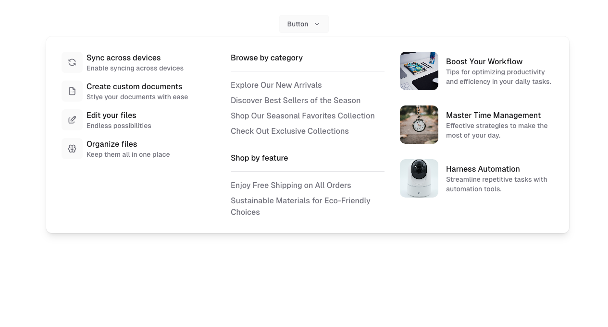Image resolution: width=608 pixels, height=327 pixels.
Task: Open Check Out Exclusive Collections link
Action: click(290, 131)
